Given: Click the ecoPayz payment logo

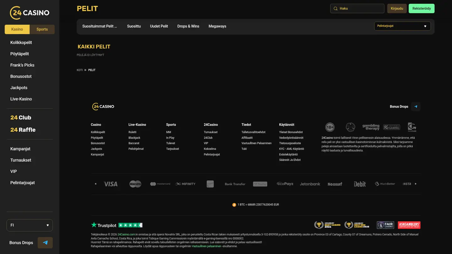Looking at the screenshot, I should click(285, 184).
